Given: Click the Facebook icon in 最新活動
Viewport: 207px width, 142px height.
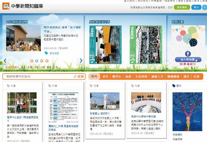Looking at the screenshot, I should click(188, 54).
